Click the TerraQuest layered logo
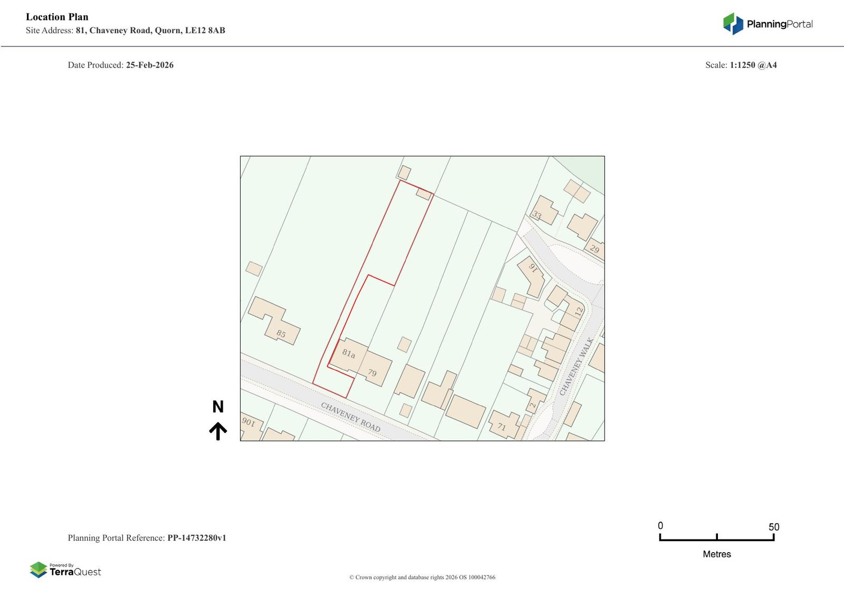Viewport: 844px width, 597px height. 39,570
